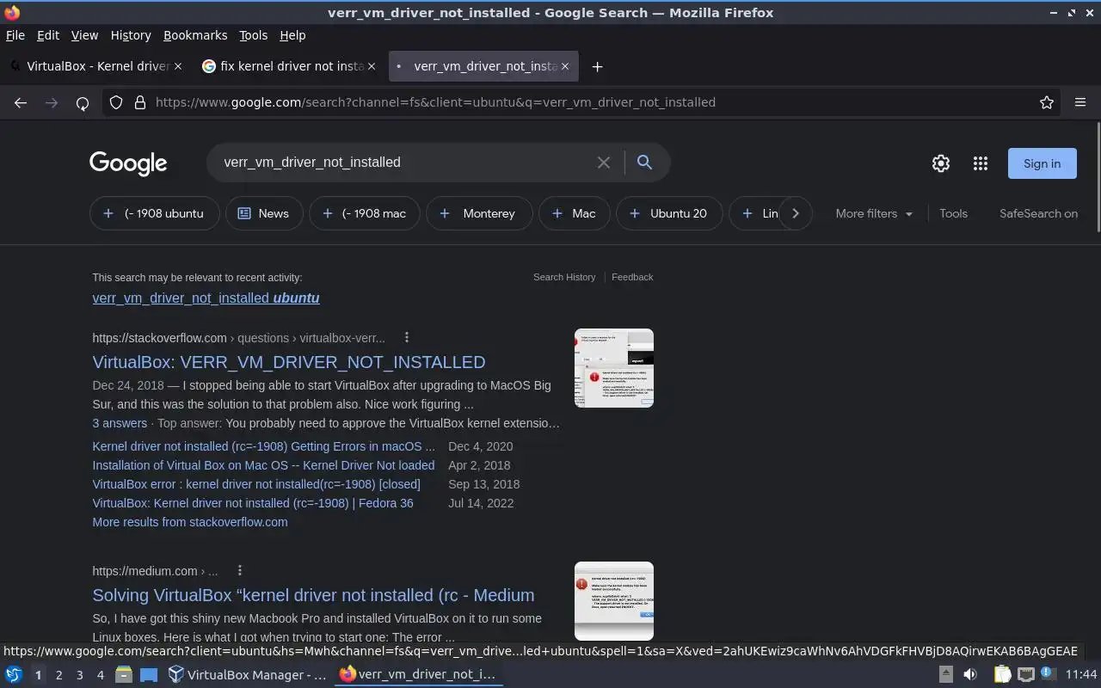This screenshot has width=1101, height=688.
Task: Open More results from stackoverflow.com
Action: (x=190, y=522)
